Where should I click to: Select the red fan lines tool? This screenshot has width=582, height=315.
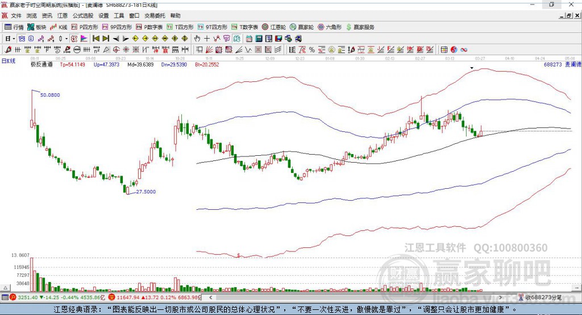tap(209, 50)
